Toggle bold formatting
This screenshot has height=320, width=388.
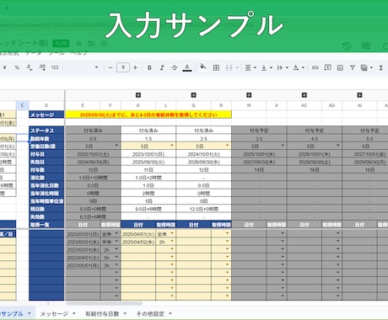pyautogui.click(x=149, y=67)
